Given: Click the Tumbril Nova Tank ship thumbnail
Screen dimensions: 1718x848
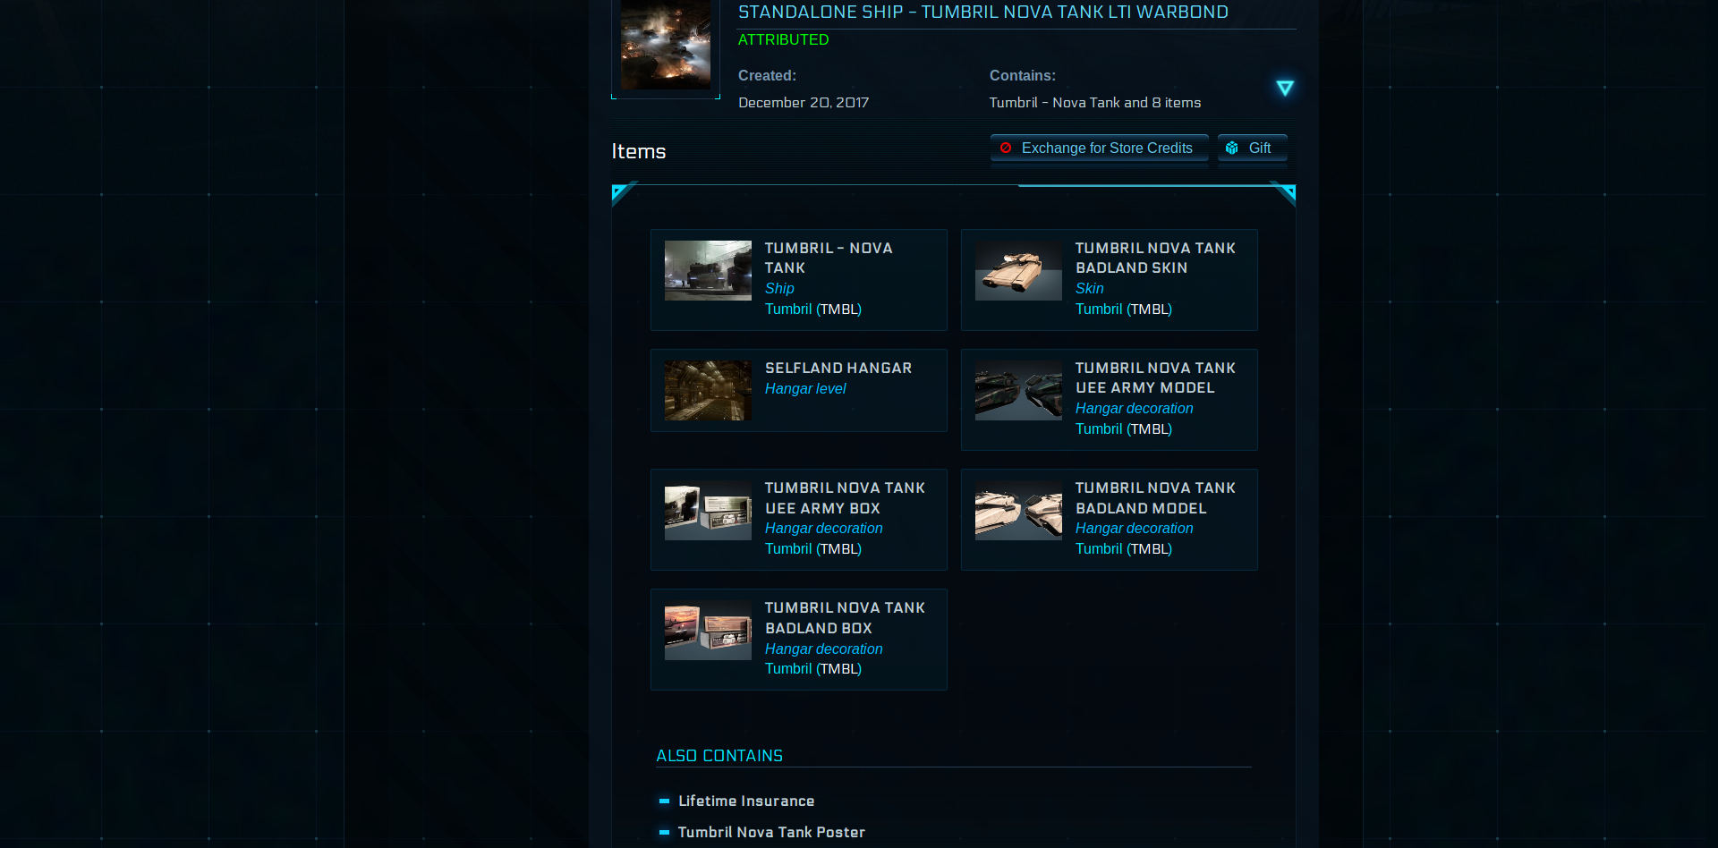Looking at the screenshot, I should tap(708, 270).
